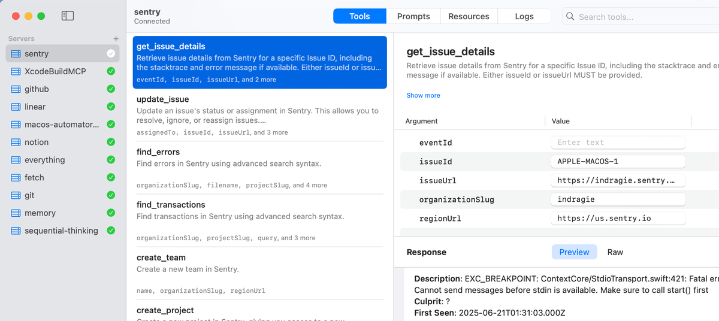Add a new server with plus icon
This screenshot has height=321, width=719.
tap(116, 38)
